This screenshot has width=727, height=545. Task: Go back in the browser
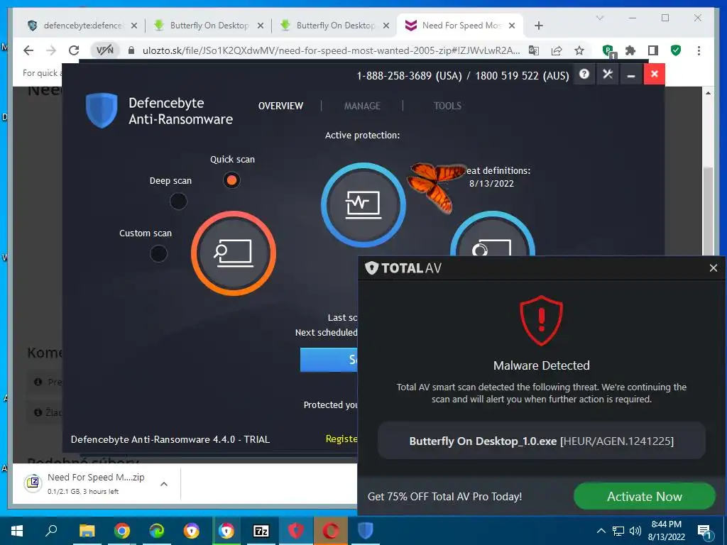click(x=28, y=50)
